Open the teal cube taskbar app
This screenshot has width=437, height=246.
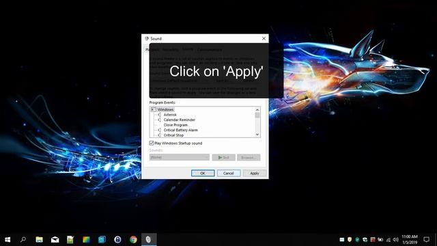102,240
